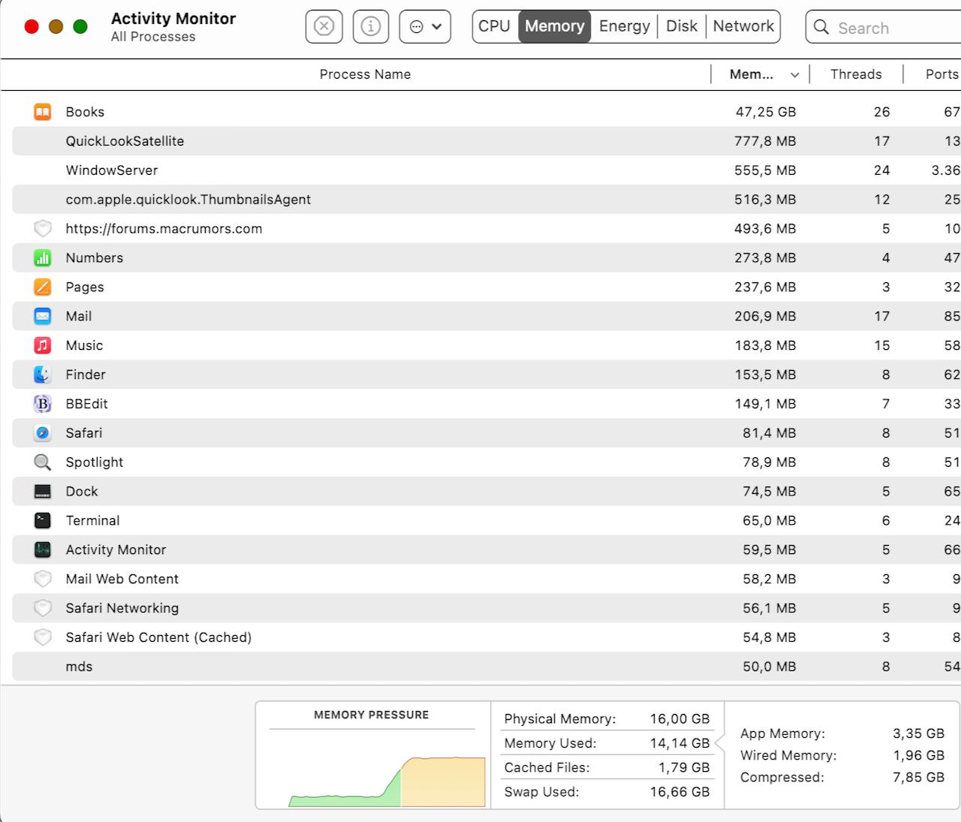Click the Spotlight magnifier icon
Image resolution: width=961 pixels, height=822 pixels.
(x=43, y=462)
